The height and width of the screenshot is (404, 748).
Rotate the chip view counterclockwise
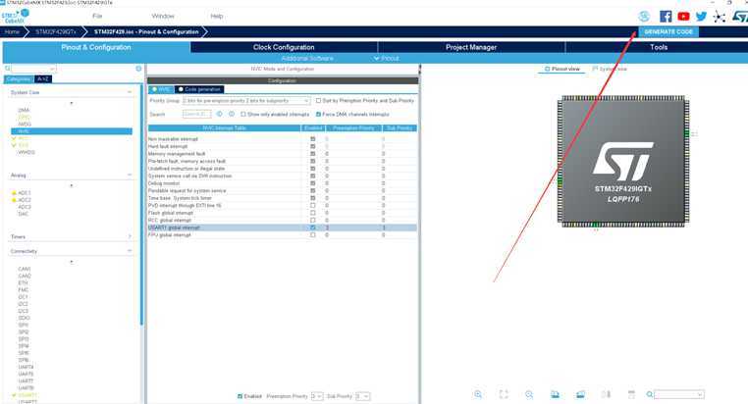[580, 394]
